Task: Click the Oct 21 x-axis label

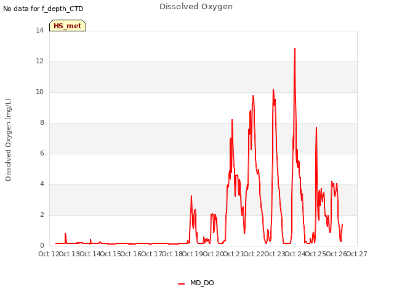Action: [234, 254]
